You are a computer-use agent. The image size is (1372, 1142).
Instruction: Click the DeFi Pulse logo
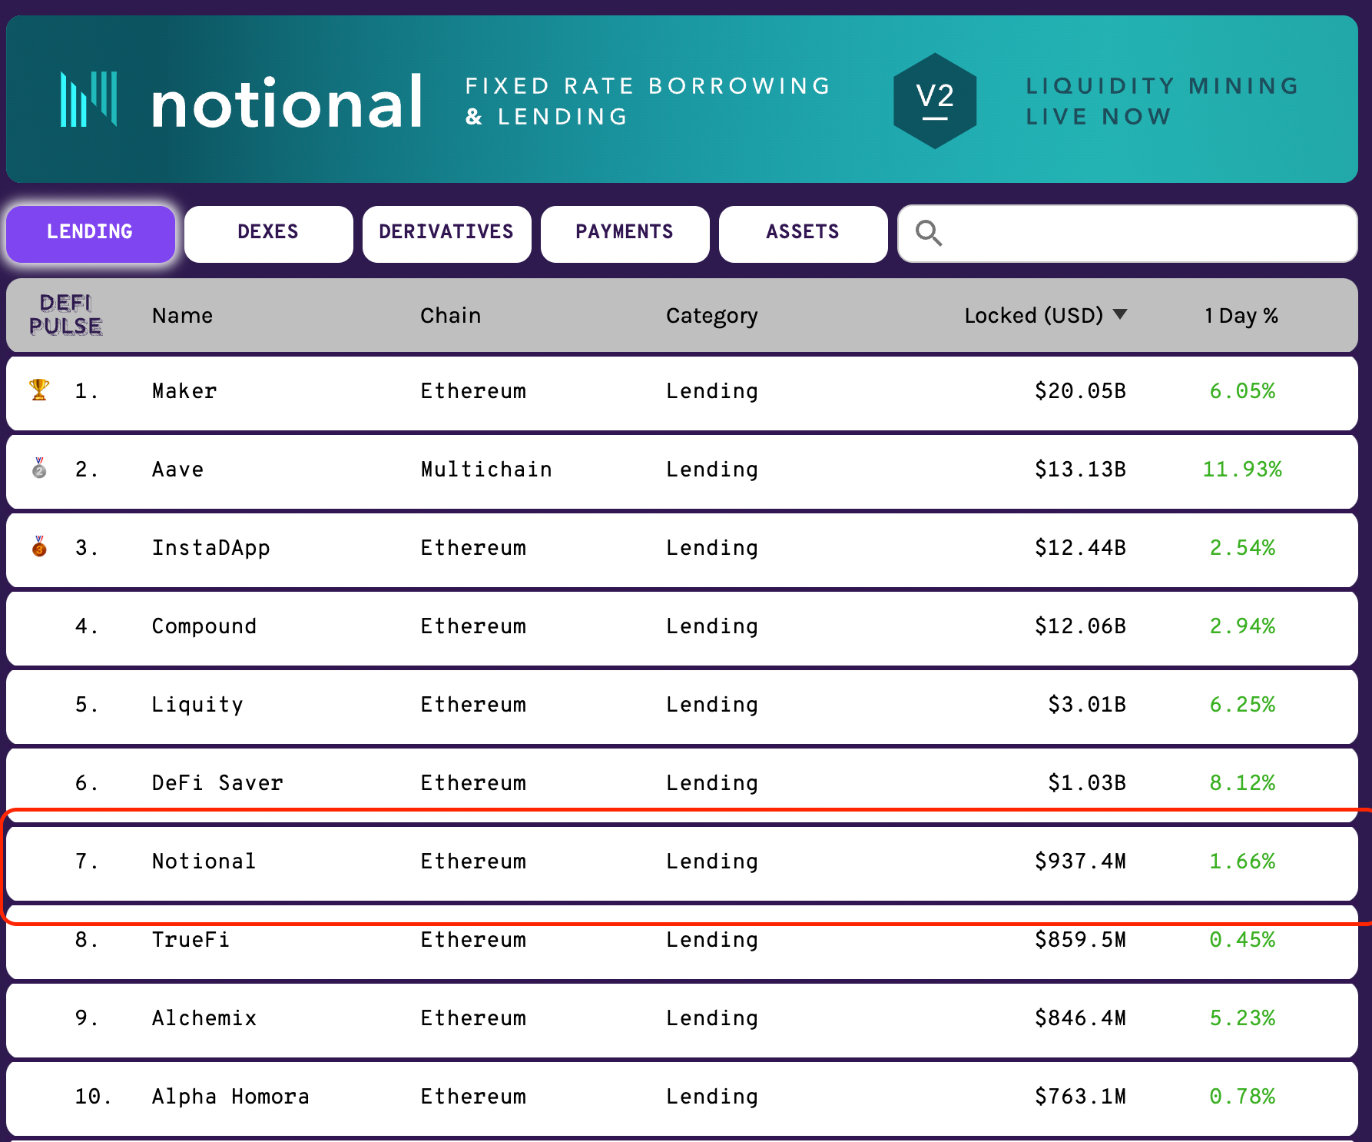(x=65, y=315)
